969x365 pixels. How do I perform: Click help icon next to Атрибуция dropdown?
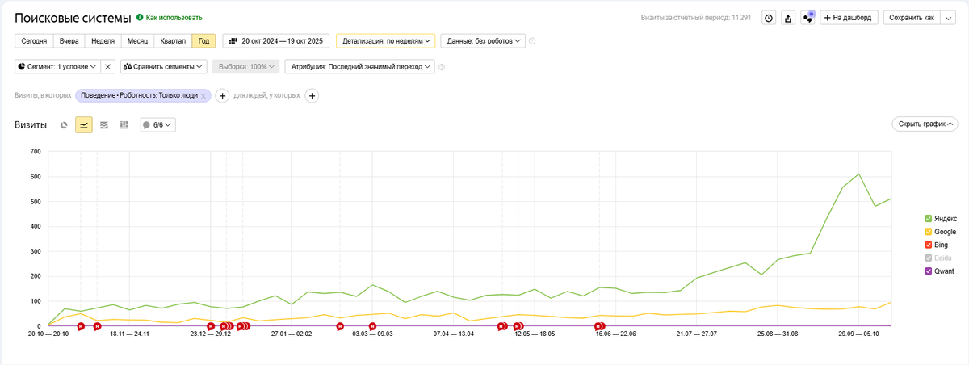point(443,66)
